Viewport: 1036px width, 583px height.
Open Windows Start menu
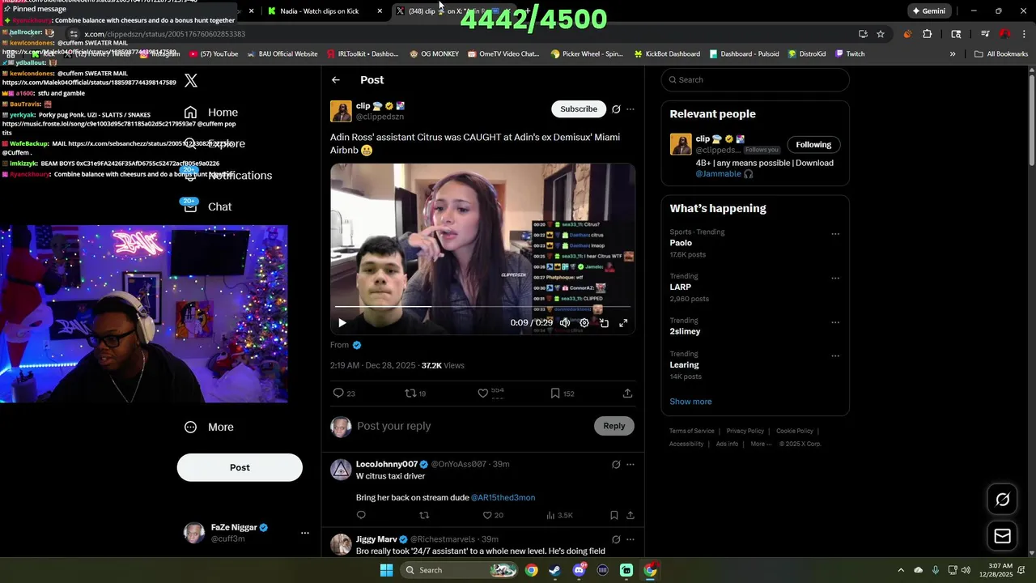[386, 570]
